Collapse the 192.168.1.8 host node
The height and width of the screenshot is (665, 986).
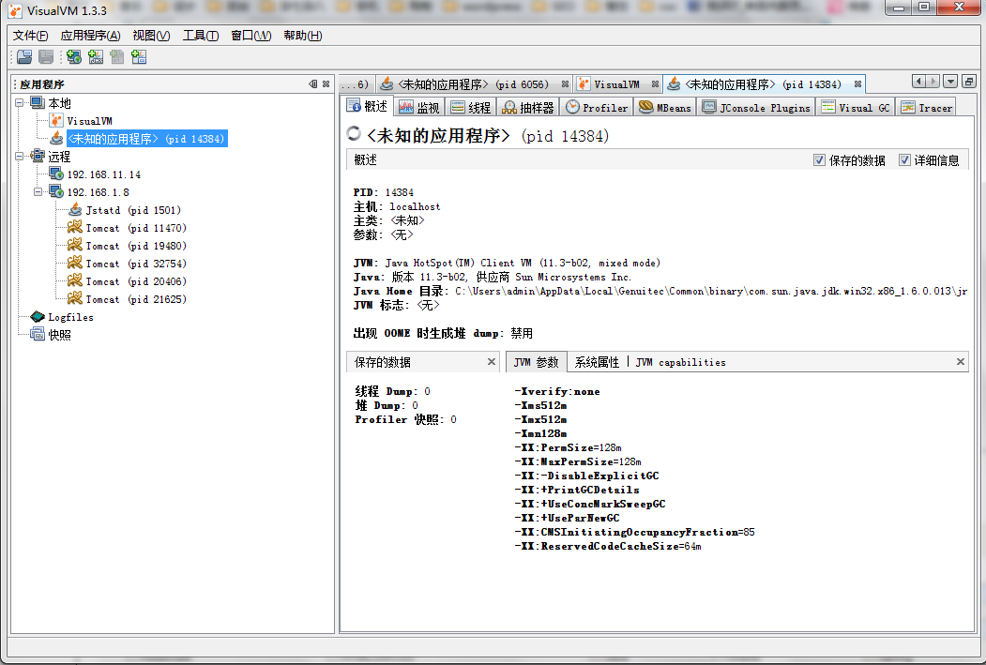click(38, 191)
